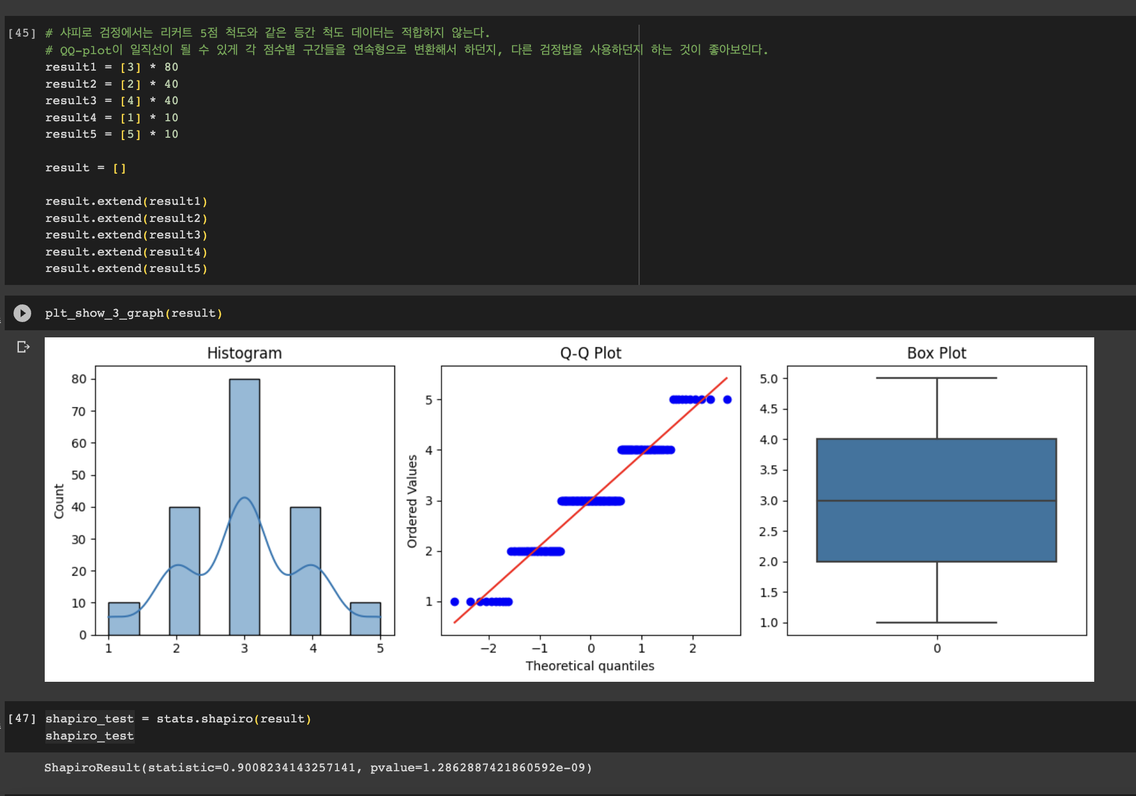Click the ShapiroResult output text
The image size is (1136, 796).
pyautogui.click(x=318, y=768)
